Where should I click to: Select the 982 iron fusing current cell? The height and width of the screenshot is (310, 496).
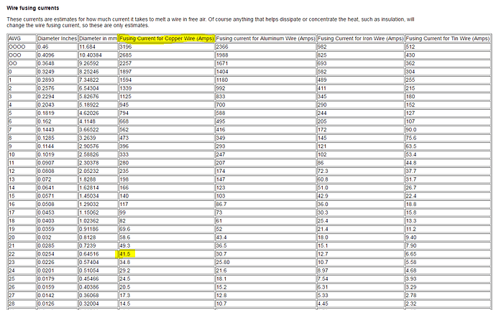[x=323, y=46]
